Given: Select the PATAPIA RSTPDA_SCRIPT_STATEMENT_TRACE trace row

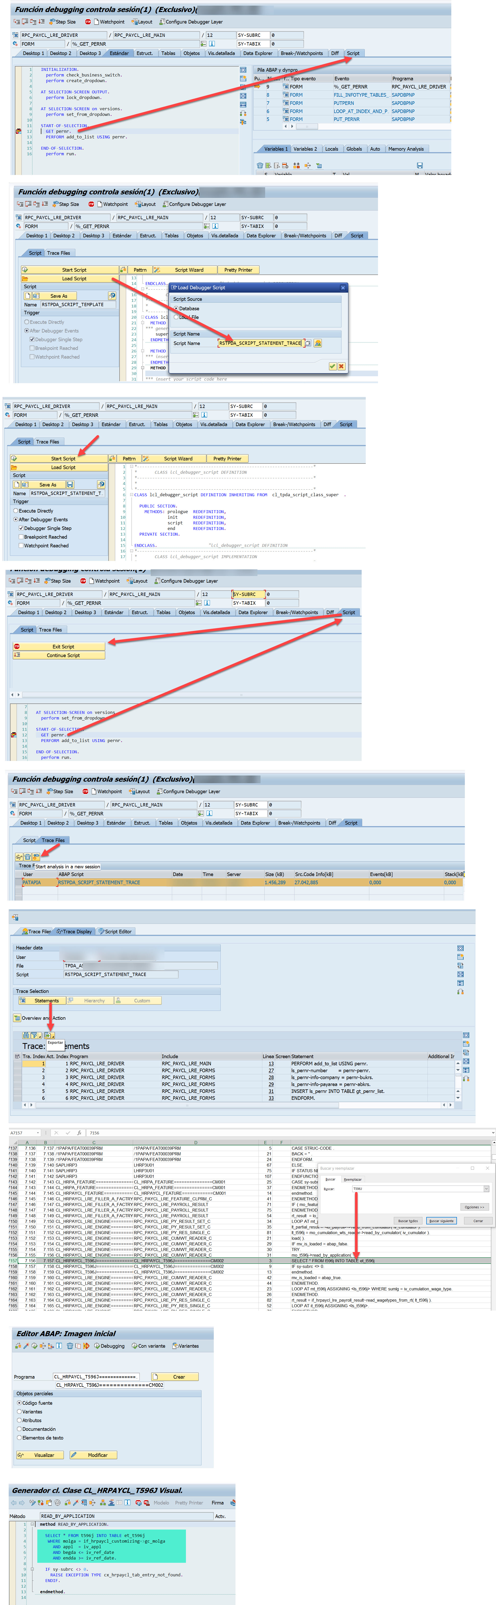Looking at the screenshot, I should (243, 882).
